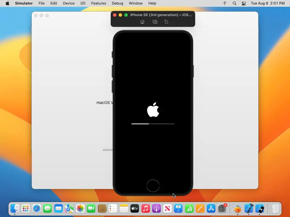
Task: Open Control Center in the menu bar
Action: (x=244, y=3)
